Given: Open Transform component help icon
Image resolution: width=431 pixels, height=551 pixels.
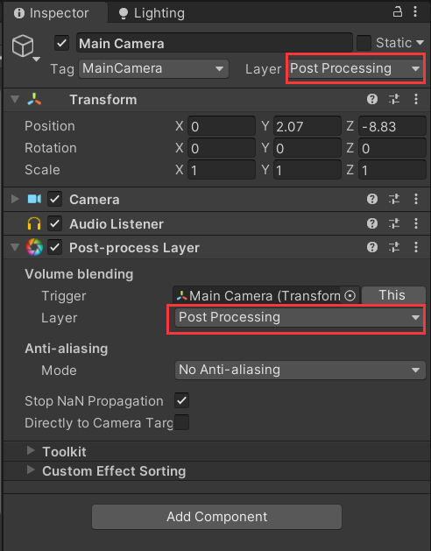Looking at the screenshot, I should [x=372, y=100].
